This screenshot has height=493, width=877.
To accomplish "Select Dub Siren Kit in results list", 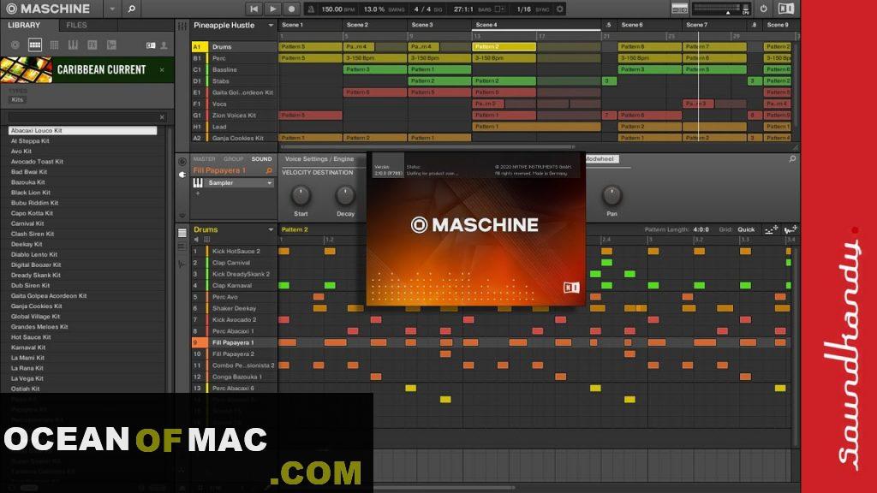I will pos(30,286).
